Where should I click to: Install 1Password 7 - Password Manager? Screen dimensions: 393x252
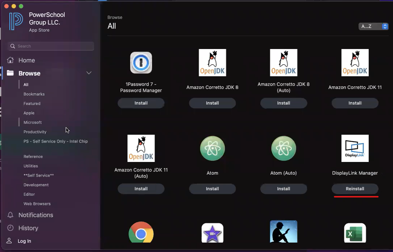(141, 103)
